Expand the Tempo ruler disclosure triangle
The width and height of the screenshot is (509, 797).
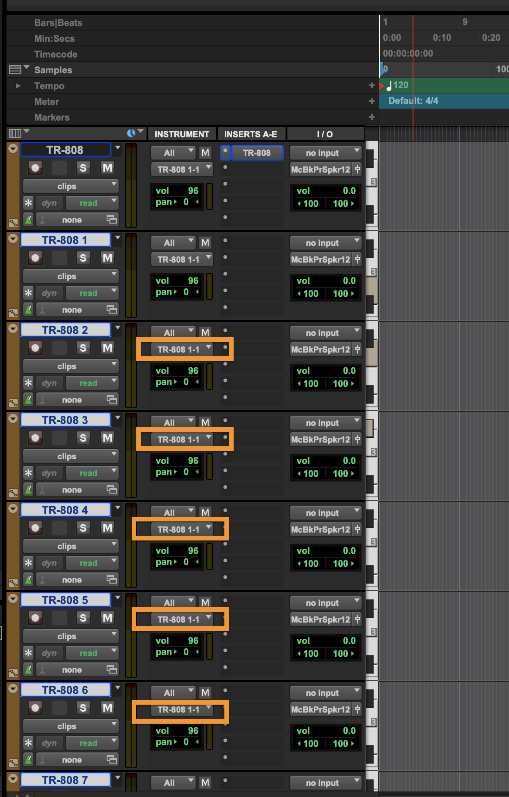18,85
